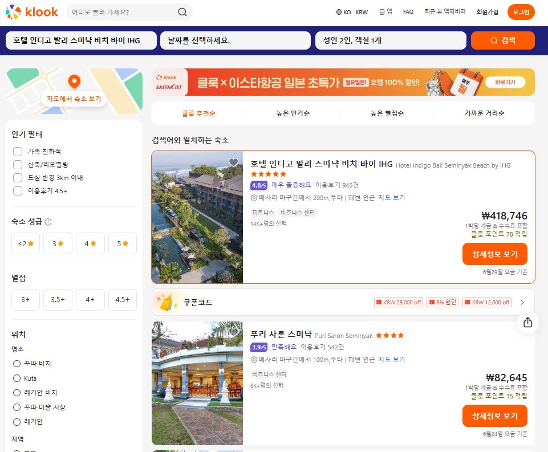The height and width of the screenshot is (452, 548).
Task: Click the 회원가입 link
Action: coord(487,12)
